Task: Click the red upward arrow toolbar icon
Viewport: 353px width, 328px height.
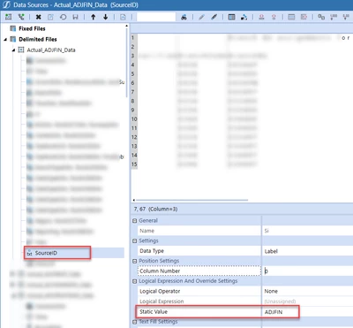Action: 274,17
